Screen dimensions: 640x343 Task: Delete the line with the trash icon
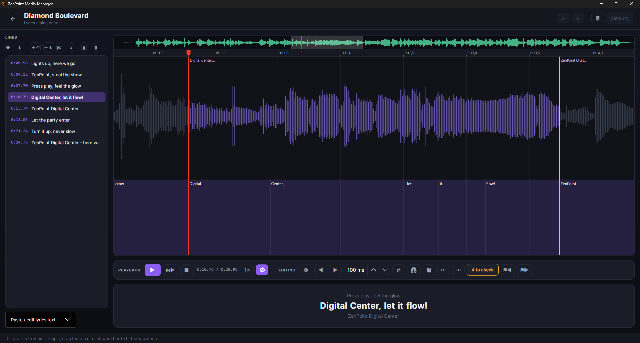click(x=96, y=48)
